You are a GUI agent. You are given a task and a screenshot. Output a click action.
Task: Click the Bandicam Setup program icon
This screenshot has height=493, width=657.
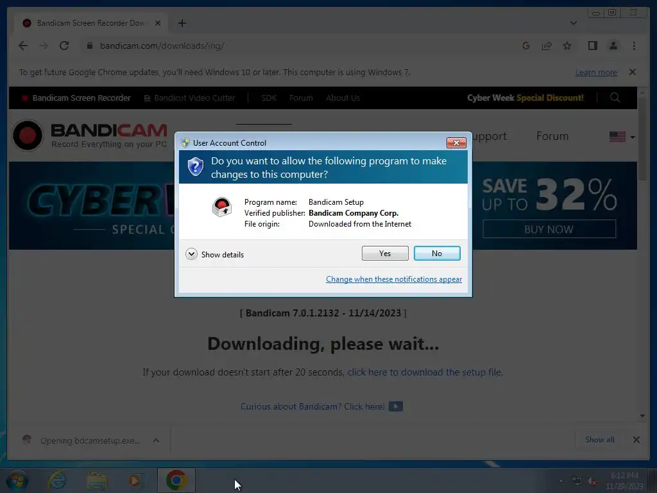pos(221,207)
